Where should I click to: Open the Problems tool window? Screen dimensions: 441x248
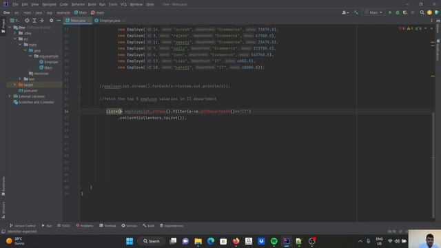[x=85, y=225]
